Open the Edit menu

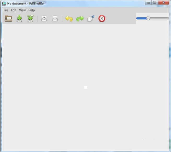14,10
